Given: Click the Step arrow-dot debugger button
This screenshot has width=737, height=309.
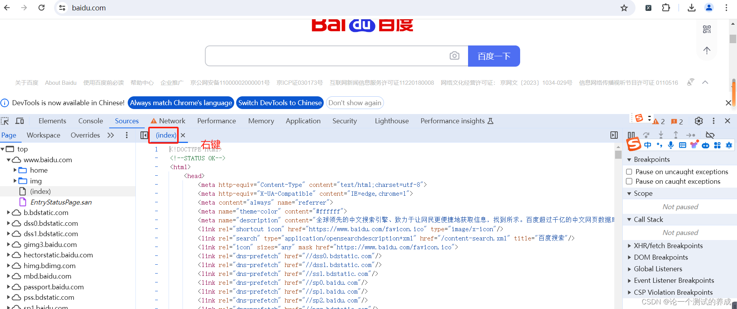Looking at the screenshot, I should (x=691, y=135).
